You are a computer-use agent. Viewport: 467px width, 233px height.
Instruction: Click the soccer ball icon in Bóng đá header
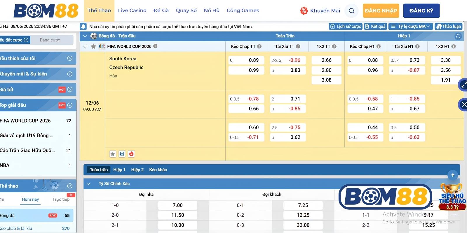pos(94,36)
